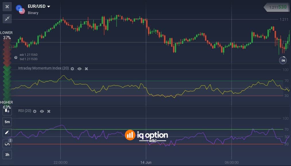Open the candlestick chart type button
This screenshot has width=291, height=166.
point(7,111)
